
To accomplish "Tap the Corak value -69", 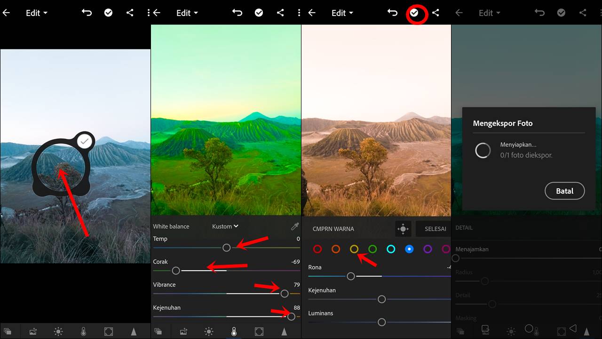I will [295, 262].
